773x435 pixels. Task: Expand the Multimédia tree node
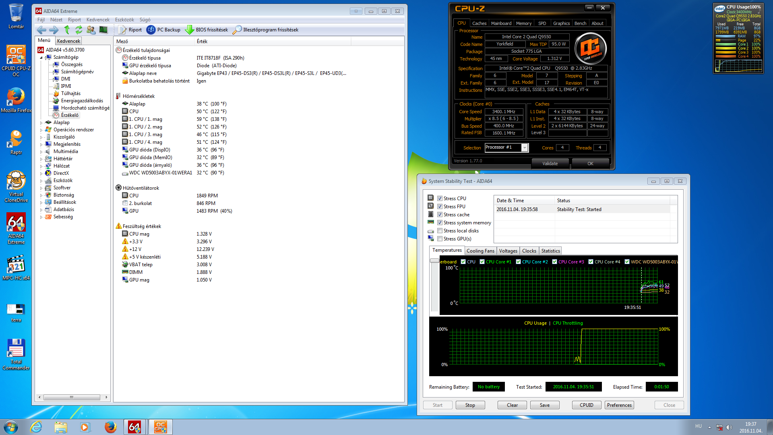click(41, 151)
